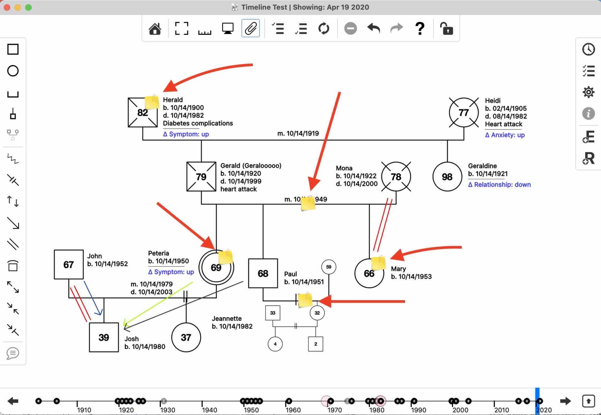Click the add Event icon with plus sign
Screen dimensions: 601x415
[x=588, y=137]
